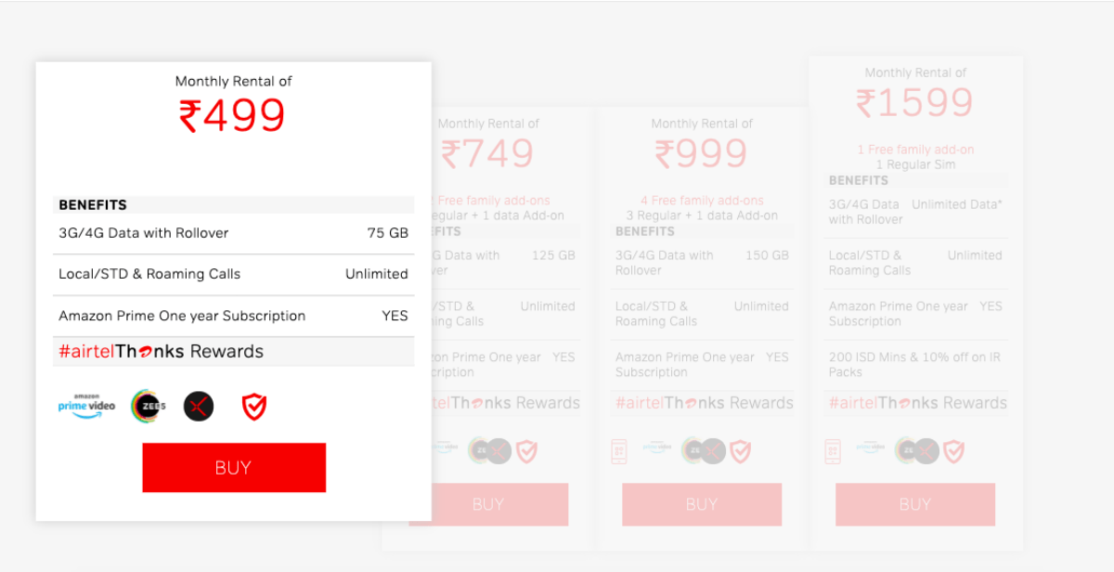Screen dimensions: 1114x572
Task: Click #airtelThanks Rewards in the ₹1599 card
Action: (918, 403)
